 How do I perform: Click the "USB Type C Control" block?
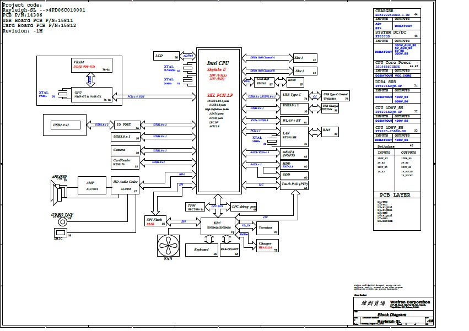tap(335, 96)
